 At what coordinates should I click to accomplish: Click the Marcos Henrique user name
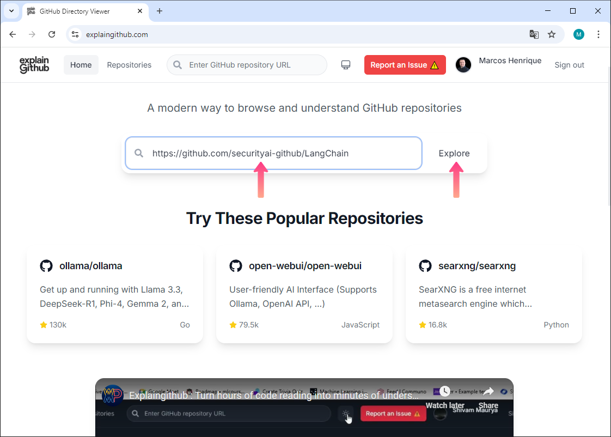[510, 60]
